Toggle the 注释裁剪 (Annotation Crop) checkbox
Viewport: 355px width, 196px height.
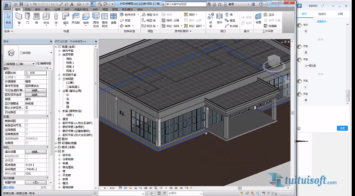click(x=27, y=129)
